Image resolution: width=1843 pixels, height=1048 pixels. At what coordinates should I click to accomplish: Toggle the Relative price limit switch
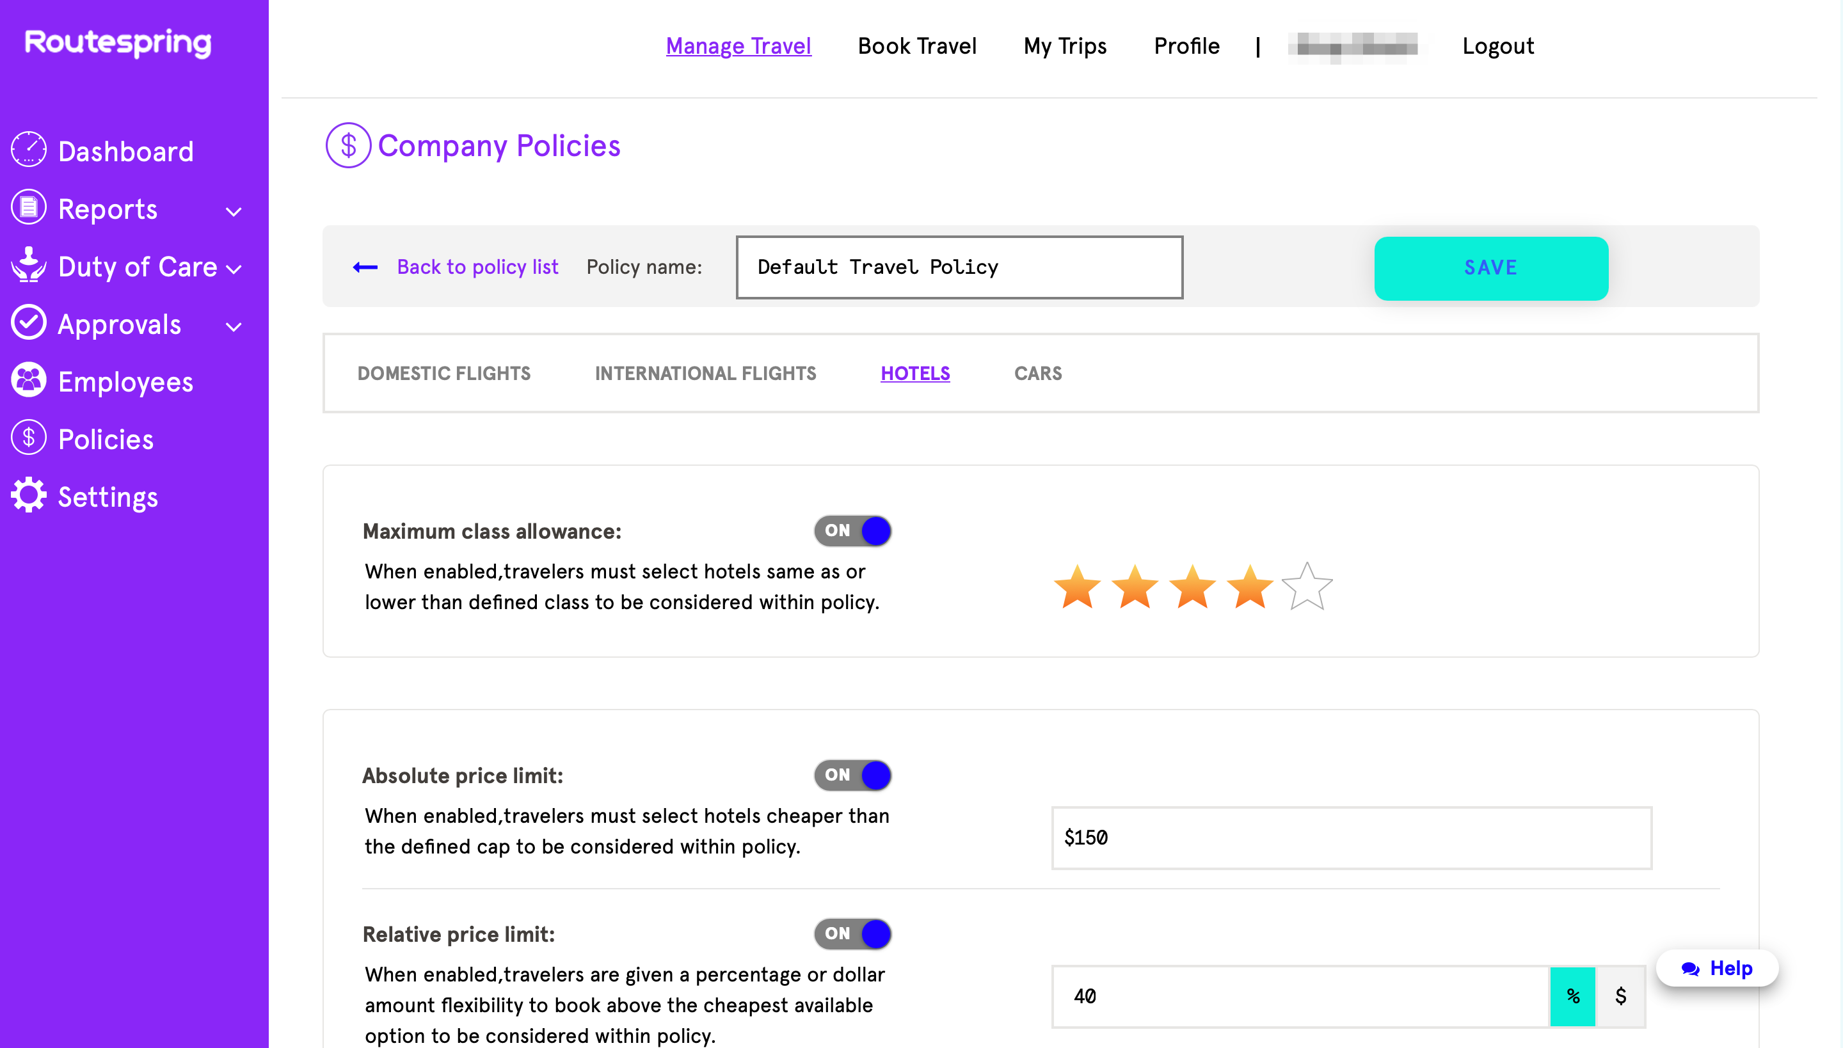[852, 933]
